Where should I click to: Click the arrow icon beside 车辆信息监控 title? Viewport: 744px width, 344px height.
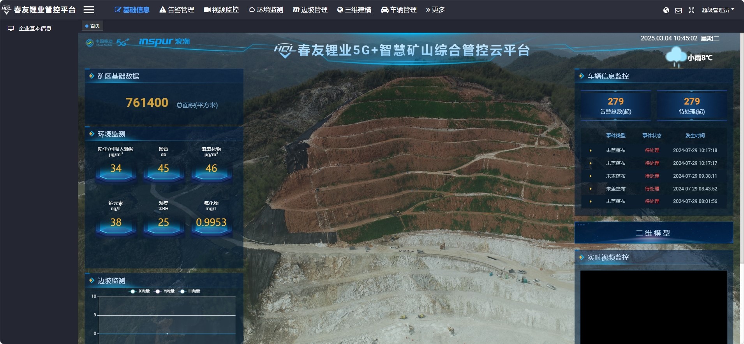coord(582,76)
